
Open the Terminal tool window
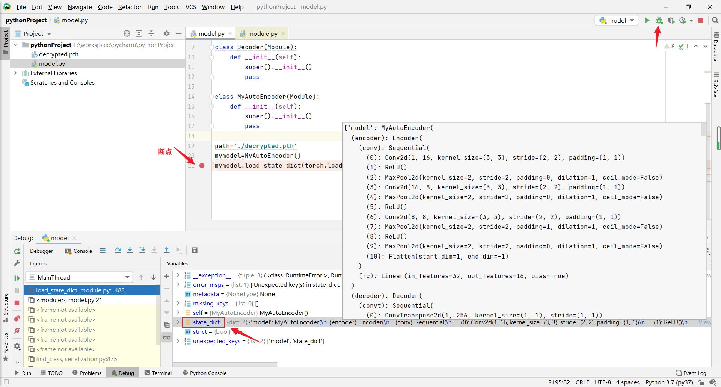coord(158,373)
